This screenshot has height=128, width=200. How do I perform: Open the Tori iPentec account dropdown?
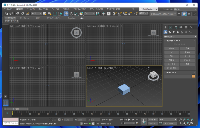(148, 9)
